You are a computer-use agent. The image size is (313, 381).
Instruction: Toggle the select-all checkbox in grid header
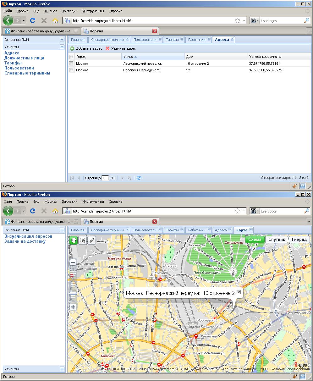[71, 57]
